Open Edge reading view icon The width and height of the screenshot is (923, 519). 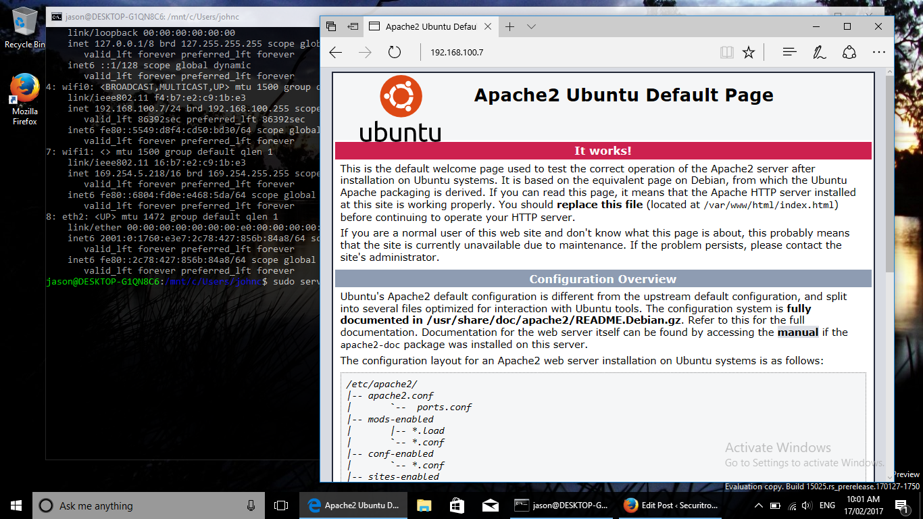pos(727,53)
